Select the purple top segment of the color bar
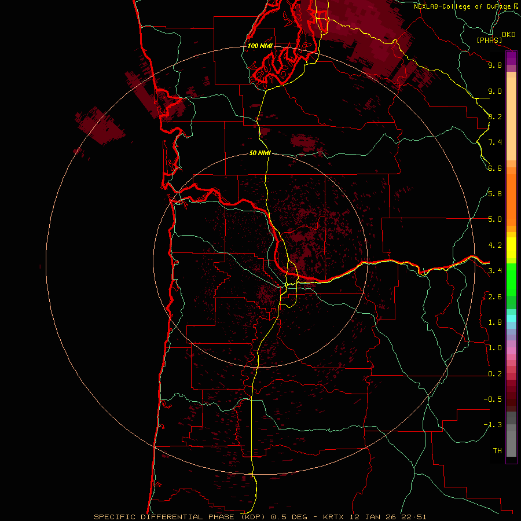The width and height of the screenshot is (521, 521). tap(511, 58)
